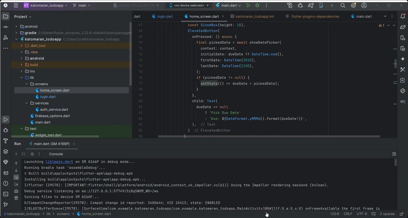This screenshot has width=408, height=218.
Task: Click UTF-8 encoding in status bar
Action: (362, 214)
